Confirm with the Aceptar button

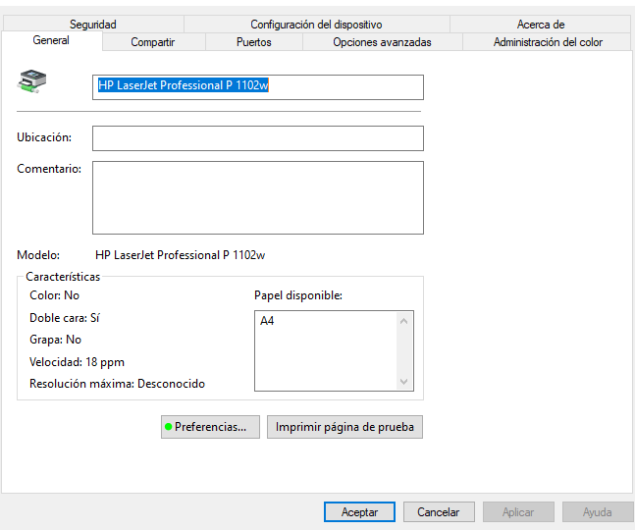pyautogui.click(x=359, y=511)
